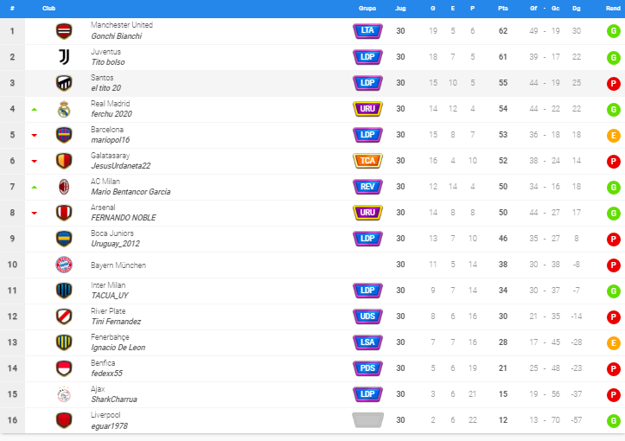Click the Manchester United club crest
The width and height of the screenshot is (625, 441).
(x=64, y=31)
